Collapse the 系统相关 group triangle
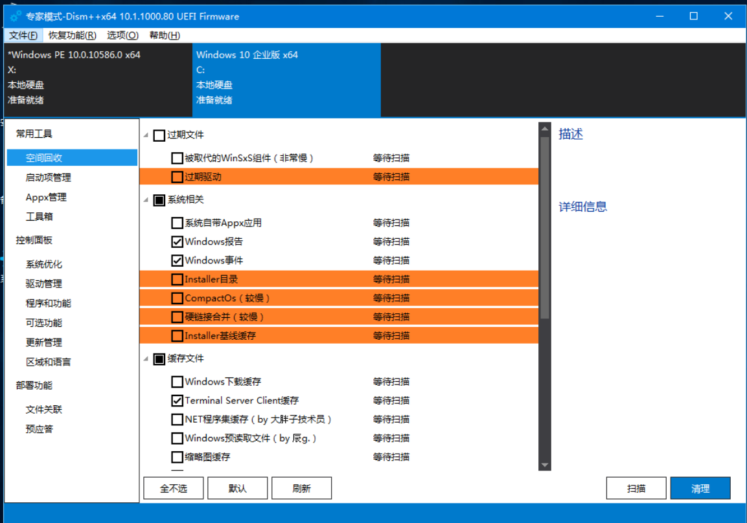The width and height of the screenshot is (747, 523). click(146, 200)
